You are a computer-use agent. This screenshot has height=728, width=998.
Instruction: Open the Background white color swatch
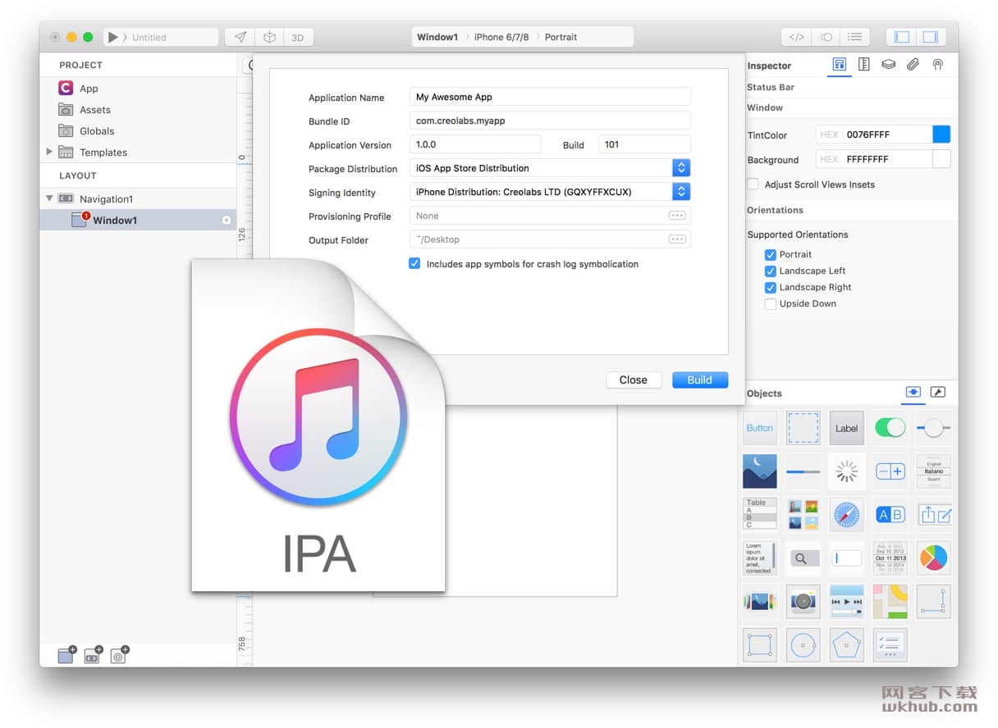[x=941, y=159]
